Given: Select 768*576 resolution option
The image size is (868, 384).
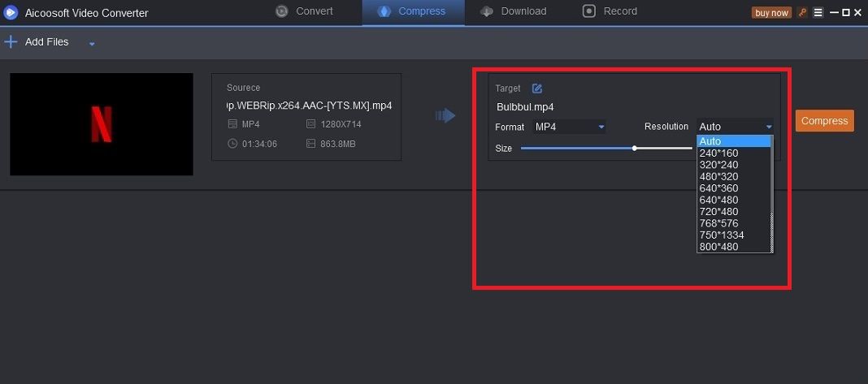Looking at the screenshot, I should 733,223.
